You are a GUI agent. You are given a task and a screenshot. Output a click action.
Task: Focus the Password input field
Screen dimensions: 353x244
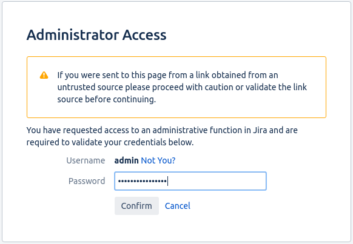pos(190,181)
